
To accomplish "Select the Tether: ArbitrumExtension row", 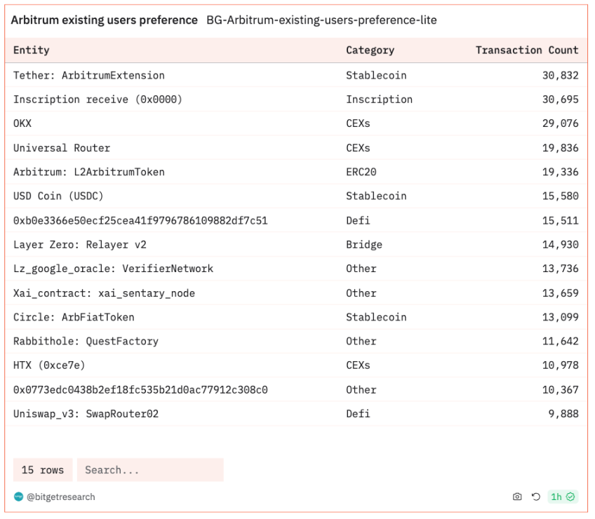I will tap(89, 76).
